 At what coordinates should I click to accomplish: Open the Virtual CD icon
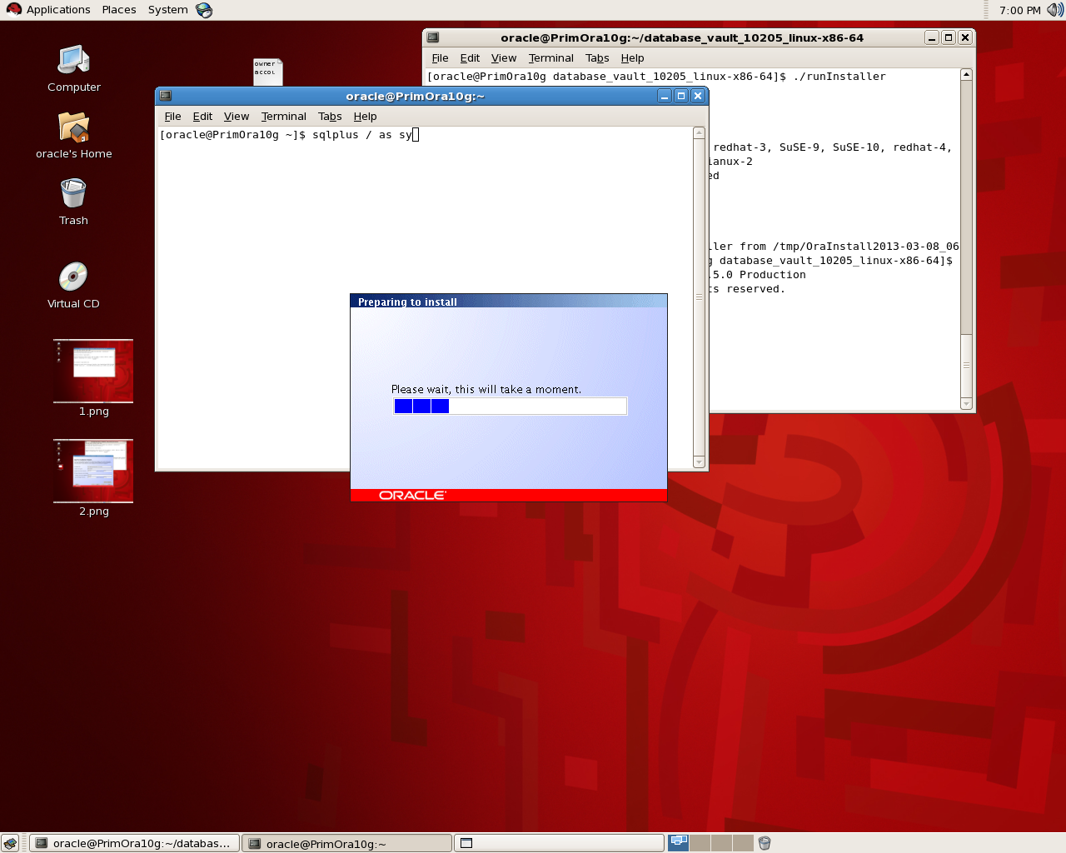point(73,278)
